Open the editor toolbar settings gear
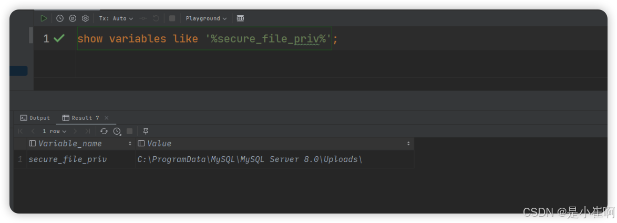Image resolution: width=617 pixels, height=223 pixels. point(85,18)
